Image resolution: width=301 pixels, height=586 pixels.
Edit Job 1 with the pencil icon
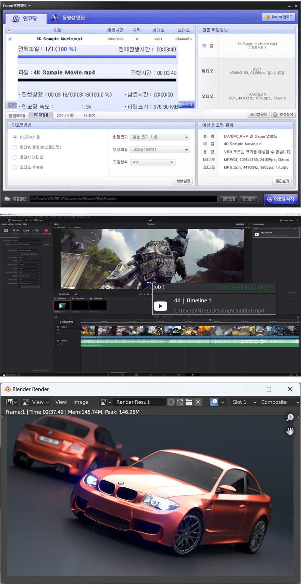[295, 229]
